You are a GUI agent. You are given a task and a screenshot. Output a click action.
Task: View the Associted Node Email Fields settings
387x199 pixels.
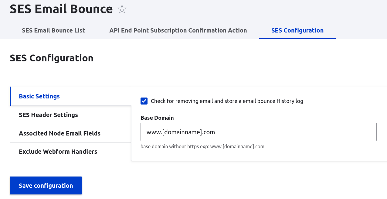[x=59, y=133]
